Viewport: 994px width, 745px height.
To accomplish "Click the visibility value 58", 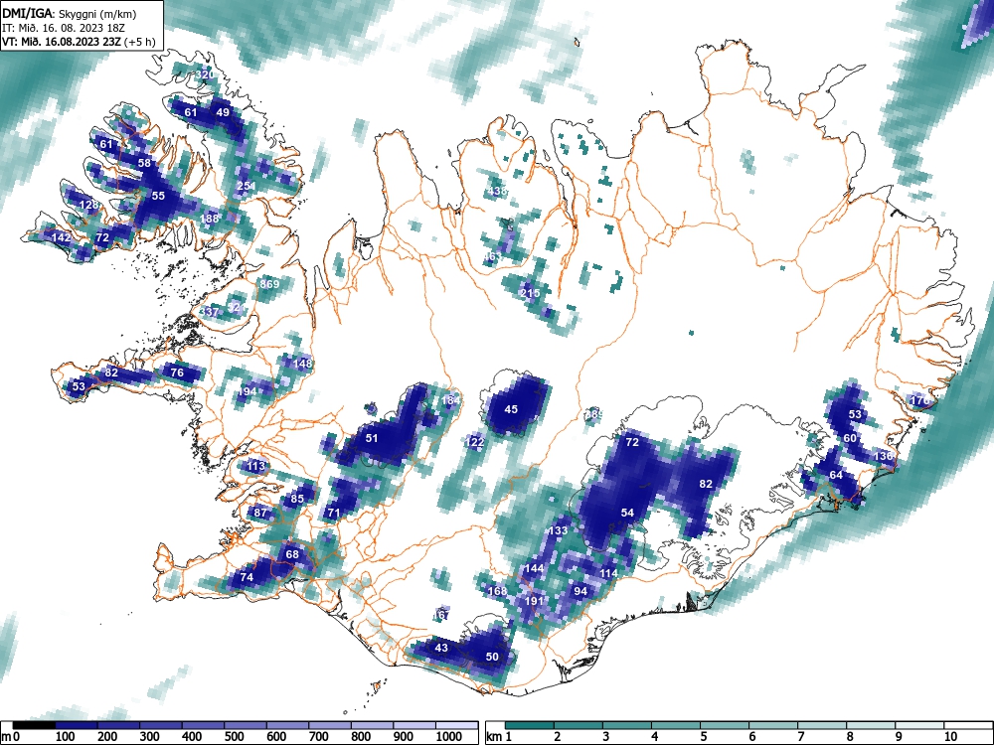I will [144, 163].
